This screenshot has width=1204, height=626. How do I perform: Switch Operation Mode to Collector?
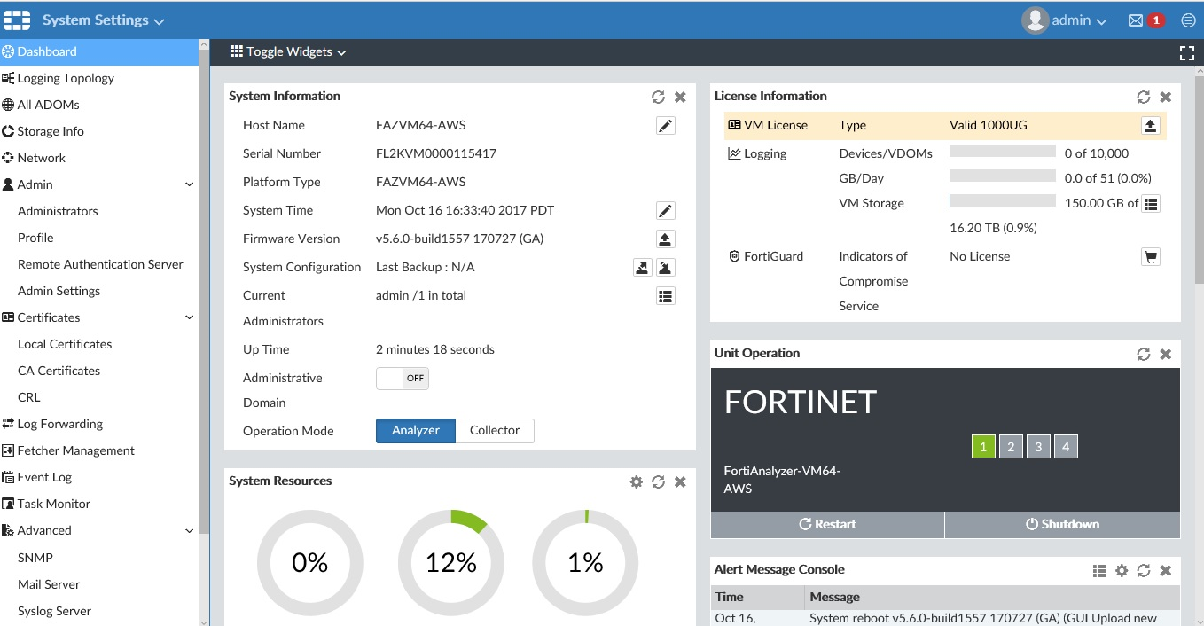495,431
